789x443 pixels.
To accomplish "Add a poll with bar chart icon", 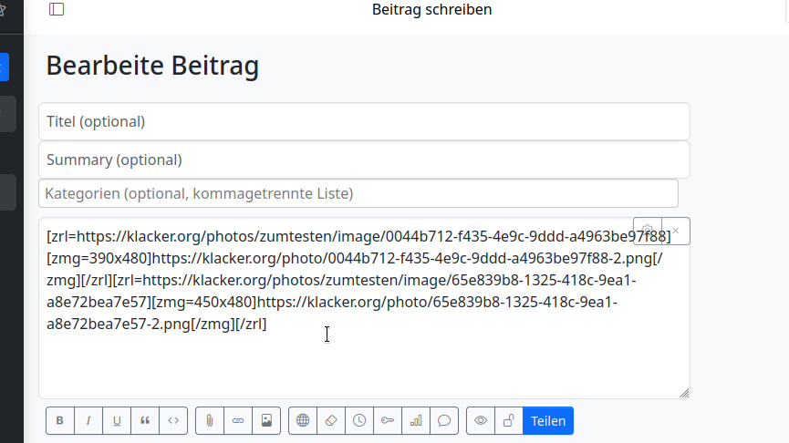I will point(416,421).
